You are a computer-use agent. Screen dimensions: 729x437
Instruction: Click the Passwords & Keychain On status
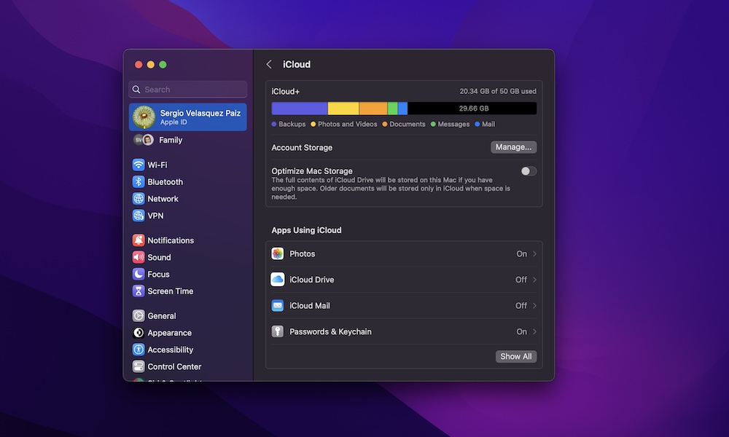(x=522, y=331)
